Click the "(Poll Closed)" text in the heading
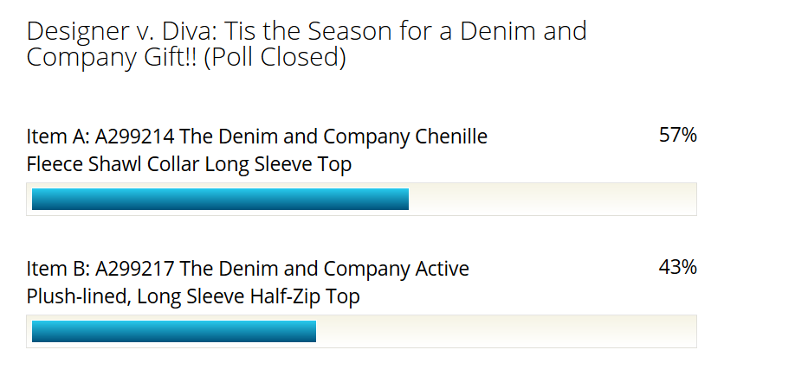The height and width of the screenshot is (369, 795). [275, 58]
